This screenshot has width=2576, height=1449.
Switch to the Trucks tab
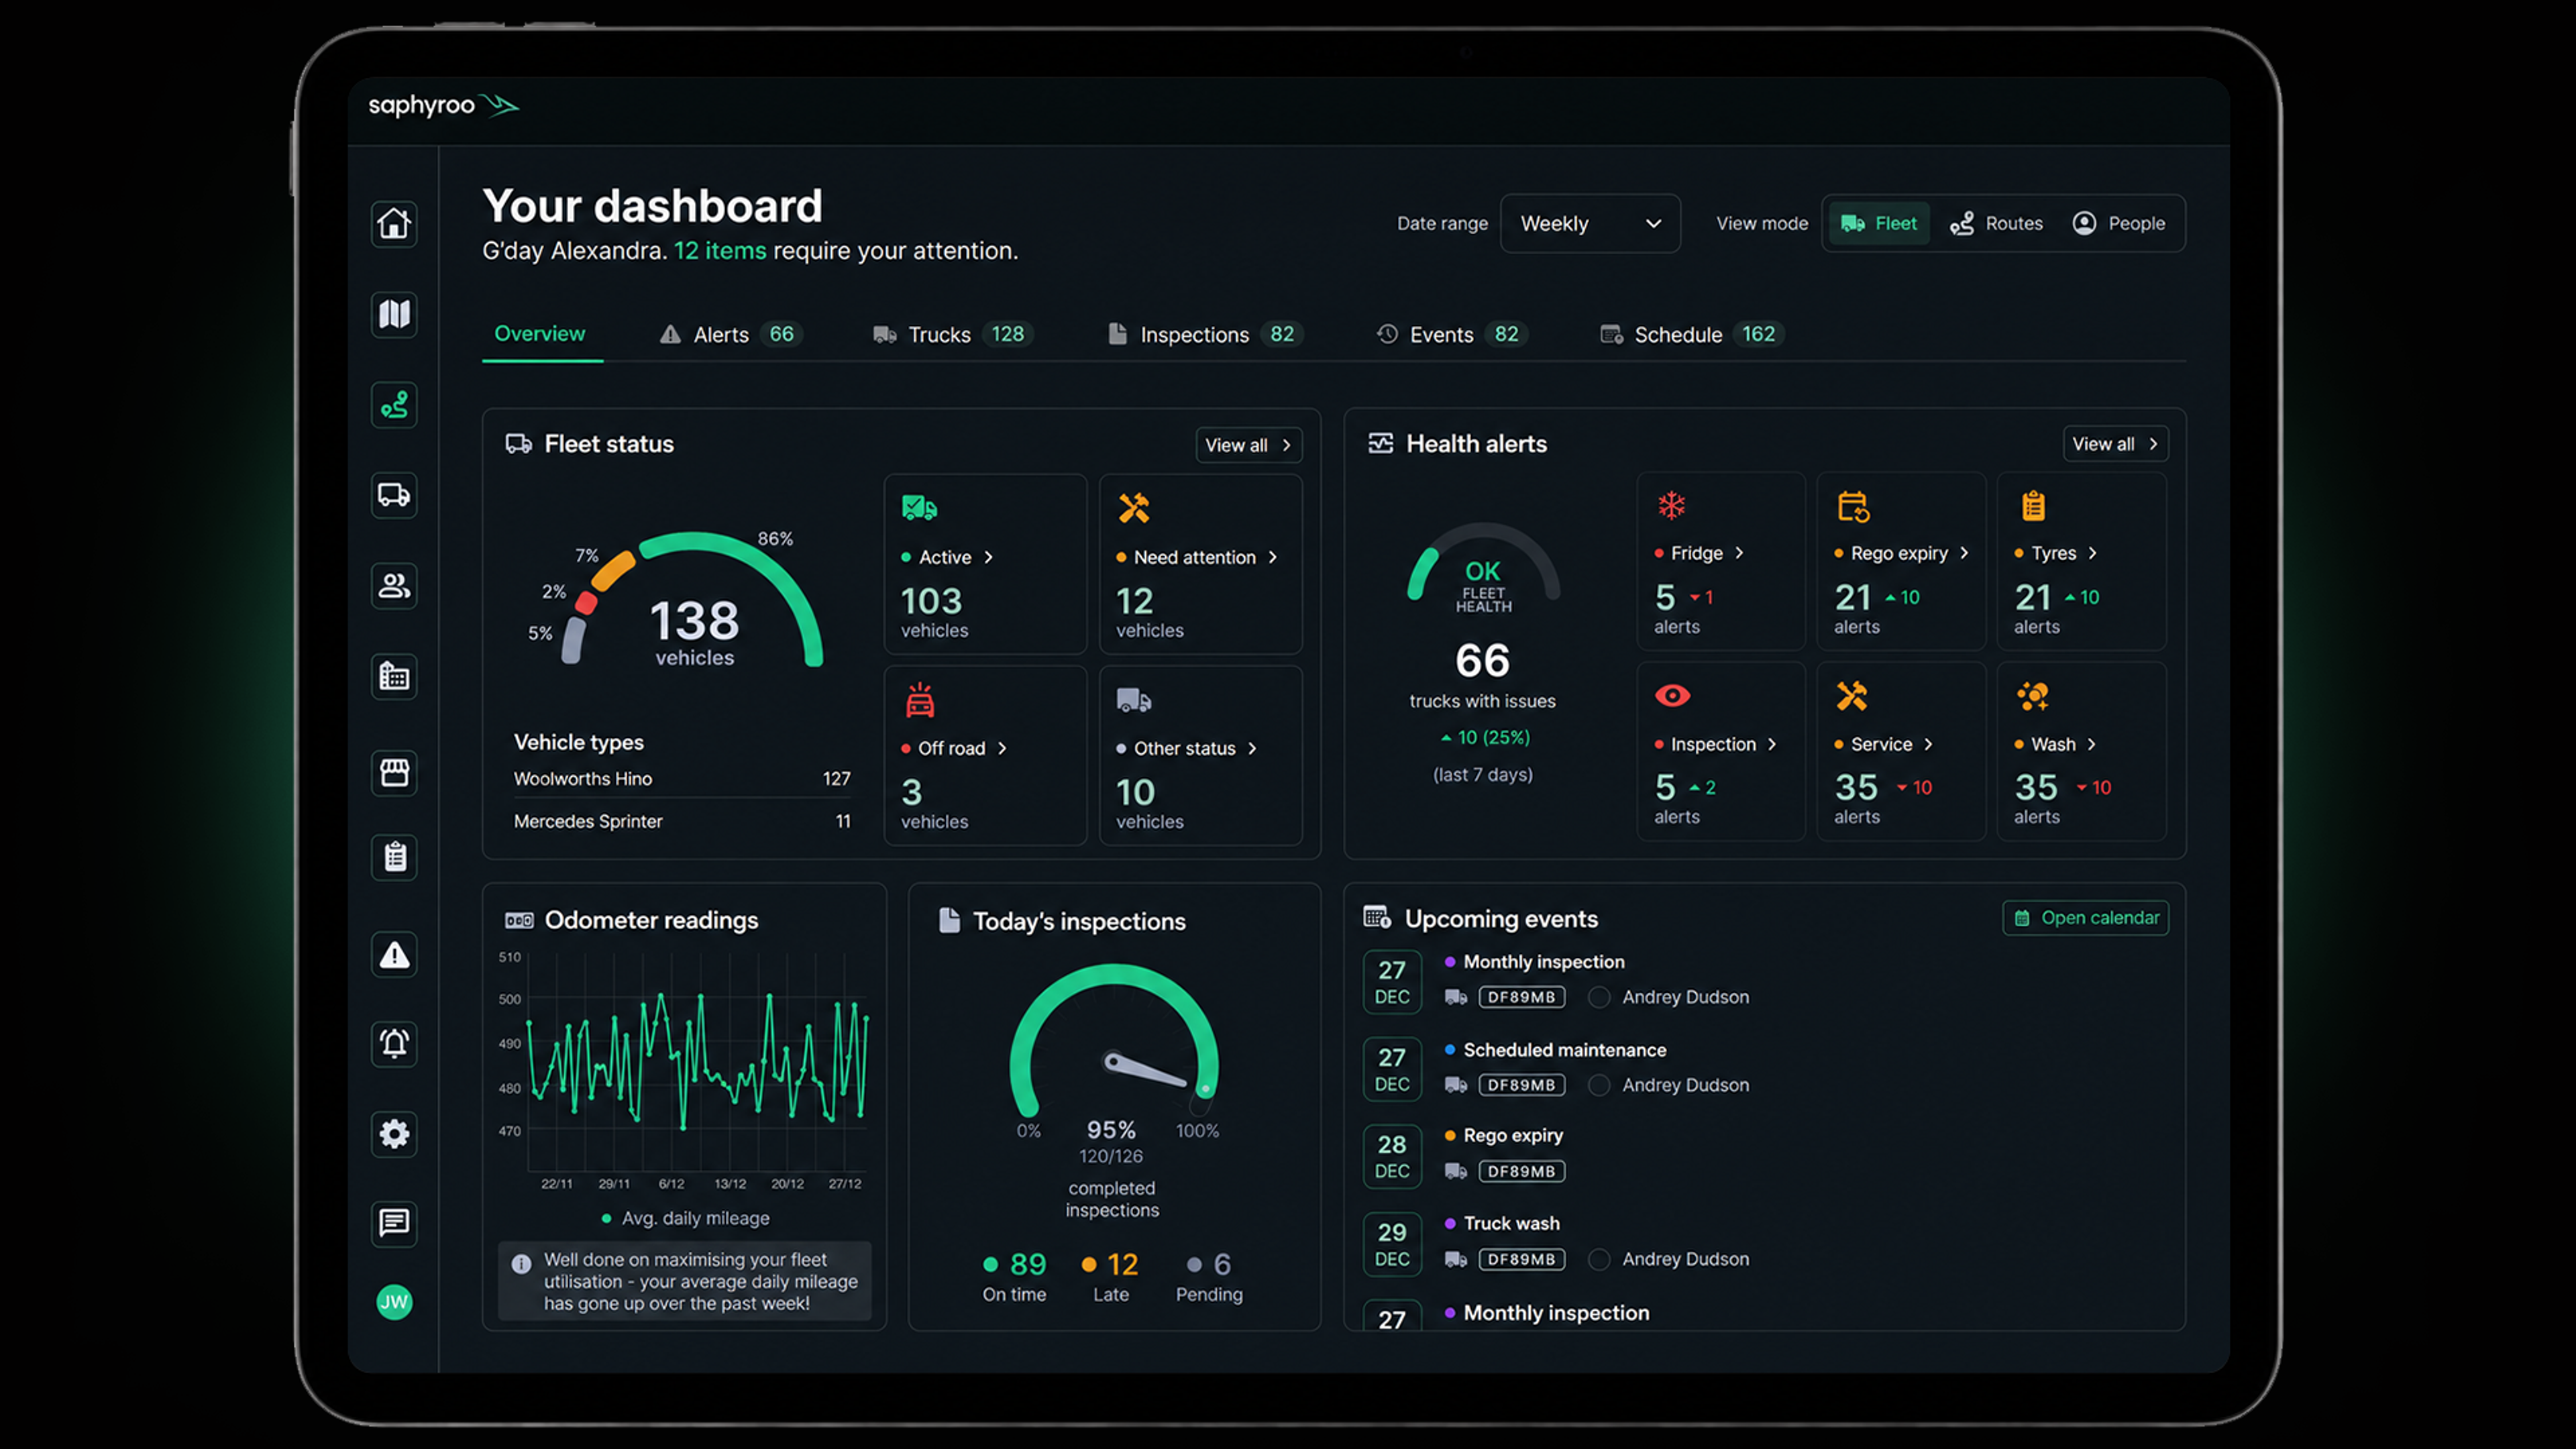[953, 335]
